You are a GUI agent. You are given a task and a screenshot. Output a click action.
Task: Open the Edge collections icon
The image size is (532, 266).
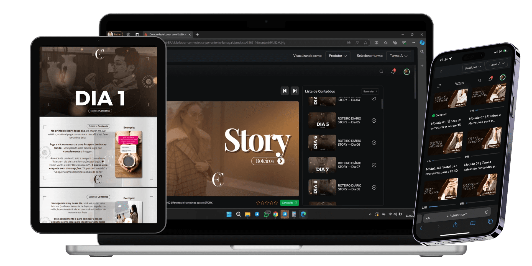pyautogui.click(x=395, y=43)
